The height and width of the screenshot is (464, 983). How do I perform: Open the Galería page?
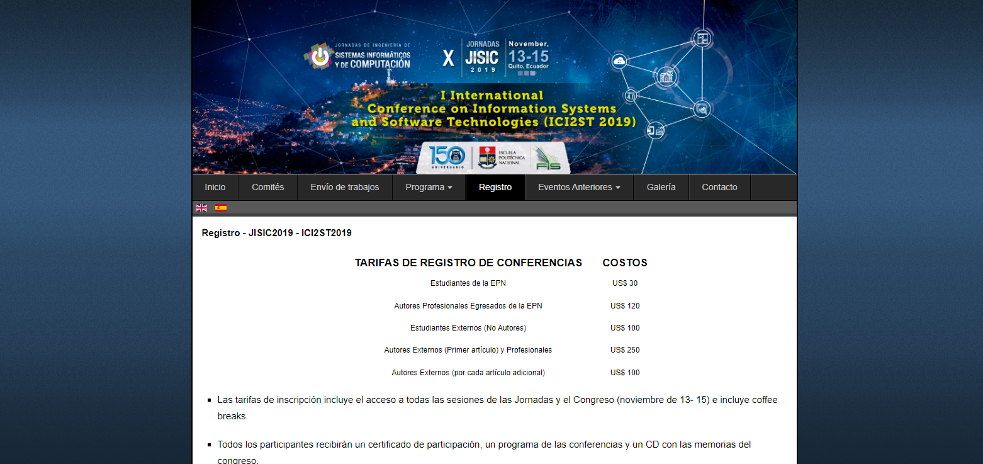661,187
